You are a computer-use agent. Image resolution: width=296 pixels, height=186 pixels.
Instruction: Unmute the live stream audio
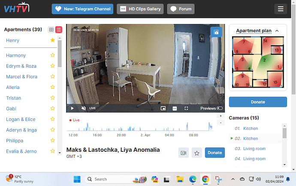[x=84, y=109]
